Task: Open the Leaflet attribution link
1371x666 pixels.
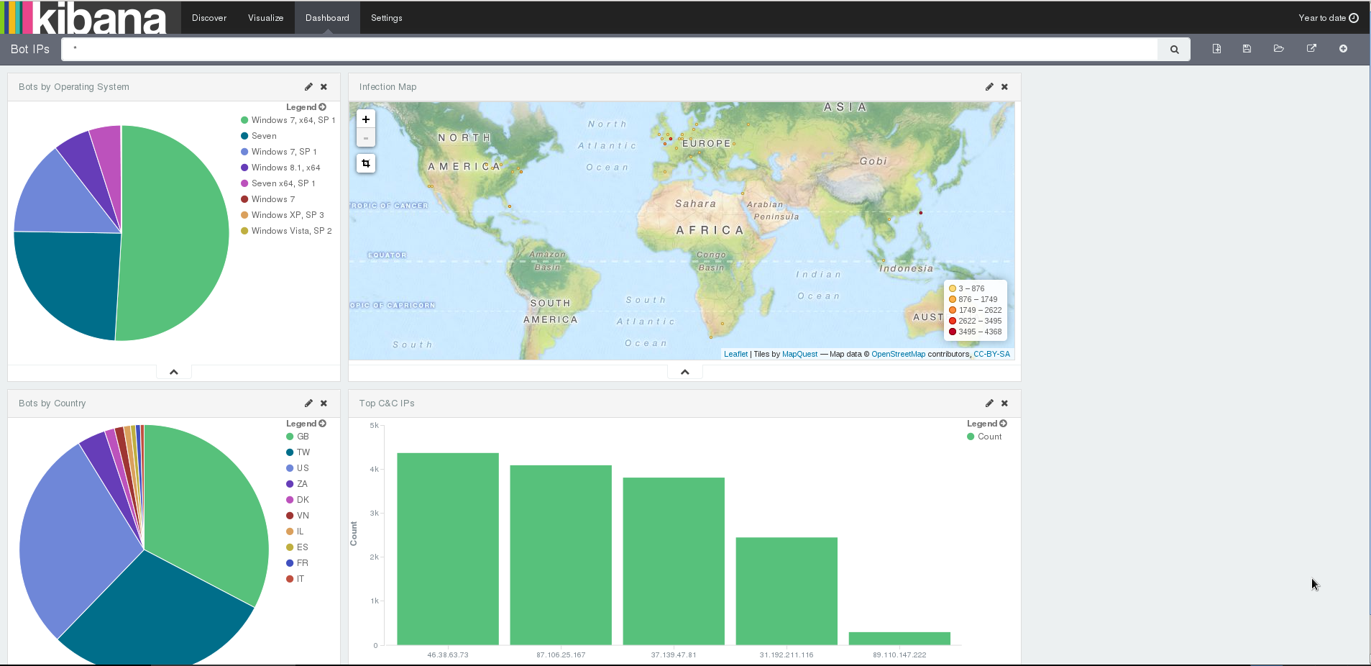Action: [735, 354]
